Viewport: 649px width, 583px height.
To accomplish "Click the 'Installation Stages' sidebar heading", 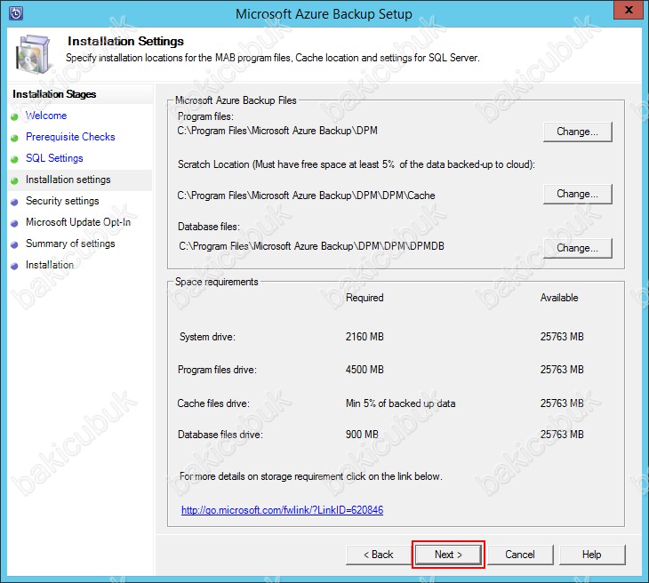I will (x=54, y=94).
